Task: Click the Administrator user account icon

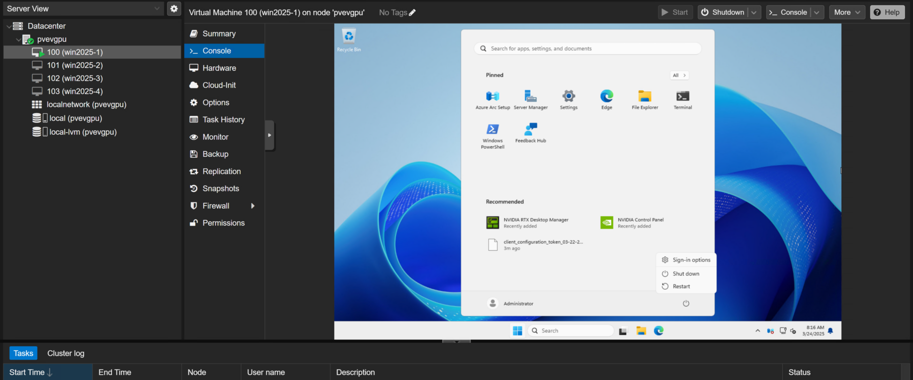Action: pyautogui.click(x=493, y=303)
